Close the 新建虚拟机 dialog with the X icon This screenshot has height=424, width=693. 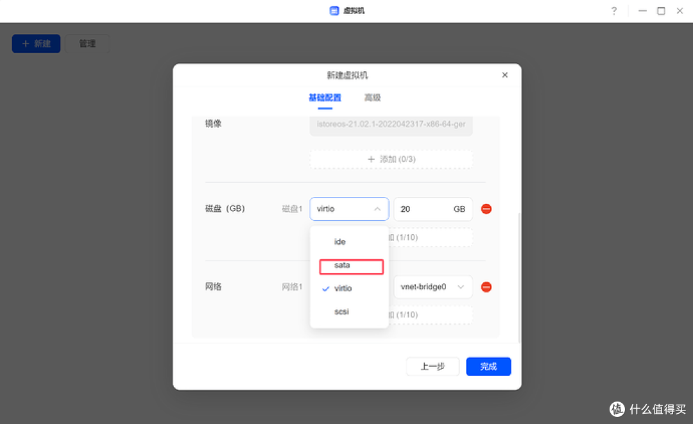tap(505, 74)
